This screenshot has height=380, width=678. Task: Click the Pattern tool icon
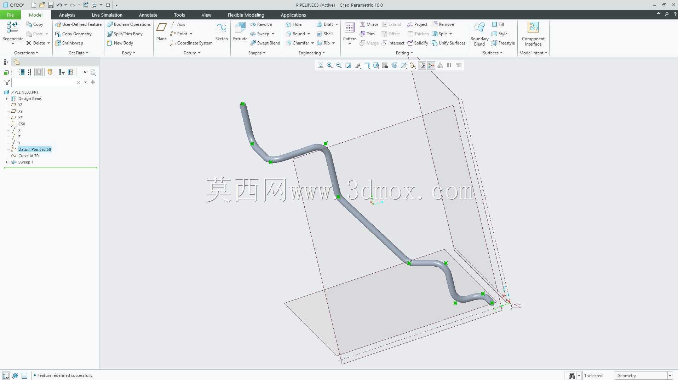pos(350,28)
